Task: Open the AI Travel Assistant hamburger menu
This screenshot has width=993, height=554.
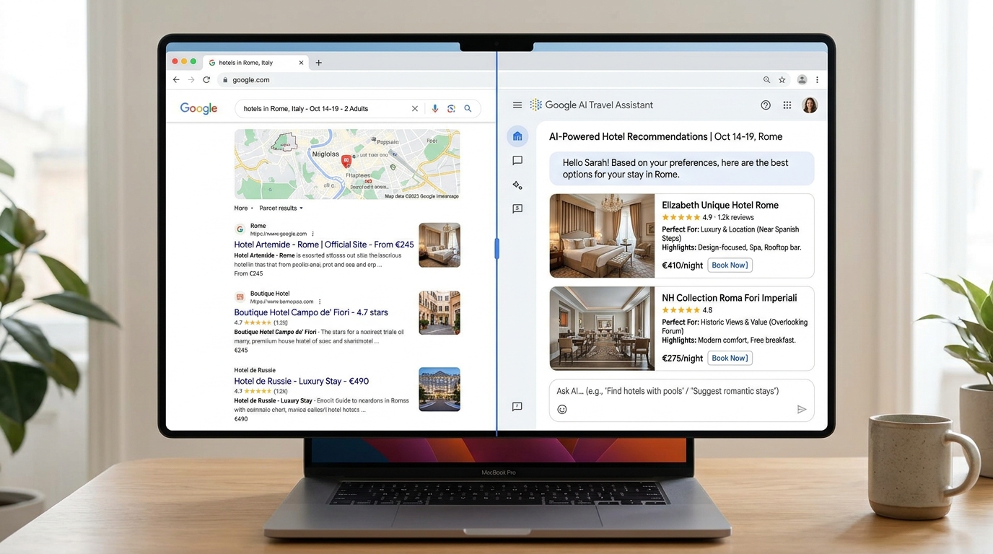Action: click(517, 105)
